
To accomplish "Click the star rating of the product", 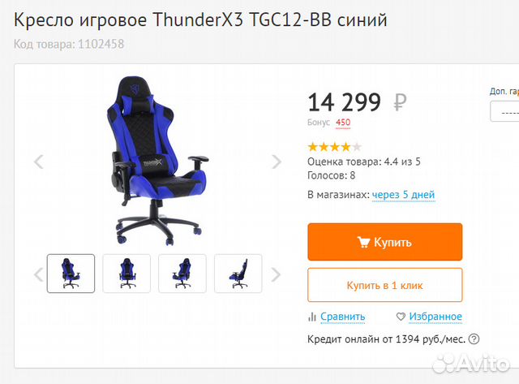I will (x=334, y=146).
